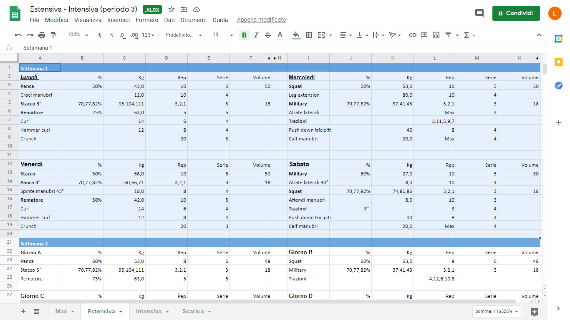Open the Appena modificato link
Image resolution: width=570 pixels, height=320 pixels.
tap(261, 20)
